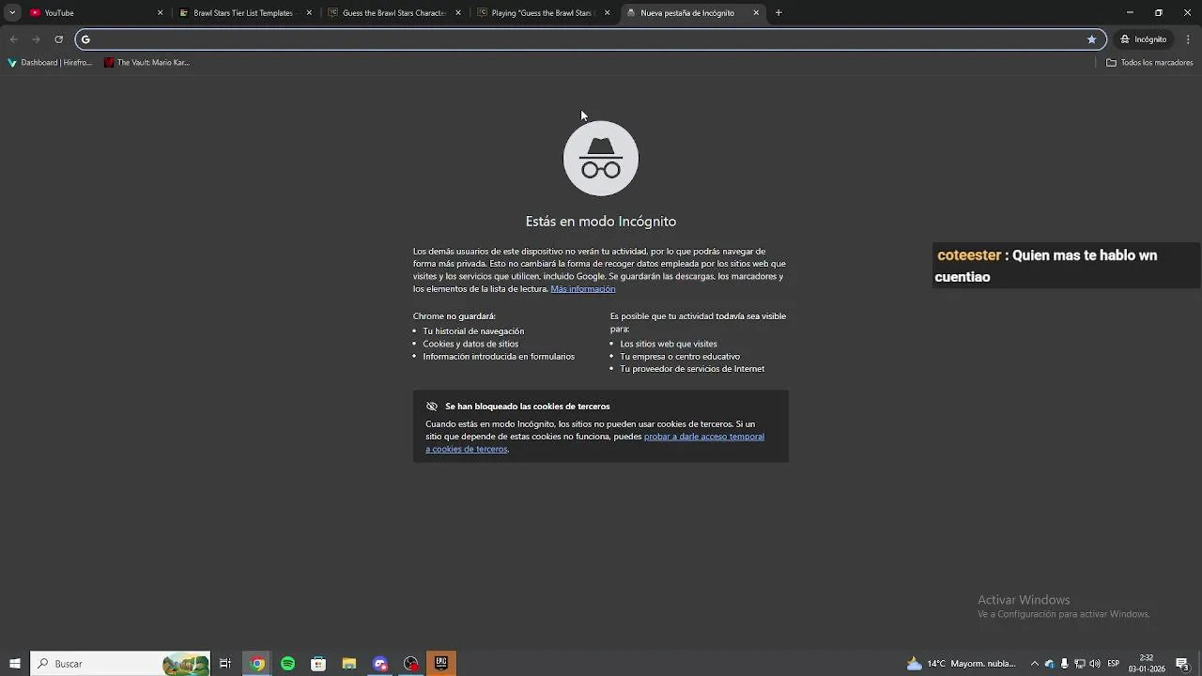Open the OBS Studio taskbar icon
The width and height of the screenshot is (1202, 676).
(x=411, y=664)
